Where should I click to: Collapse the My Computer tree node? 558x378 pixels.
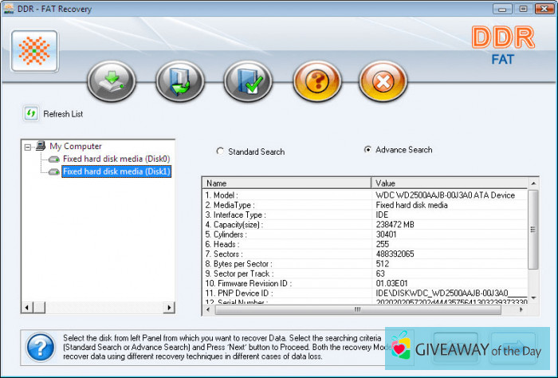29,147
